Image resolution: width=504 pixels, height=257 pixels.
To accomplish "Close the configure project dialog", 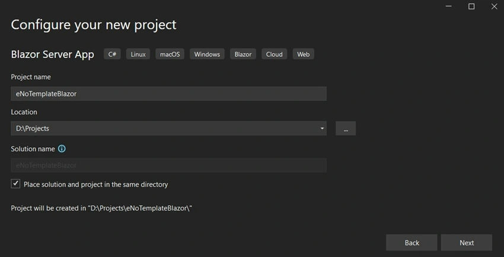I will tap(494, 6).
